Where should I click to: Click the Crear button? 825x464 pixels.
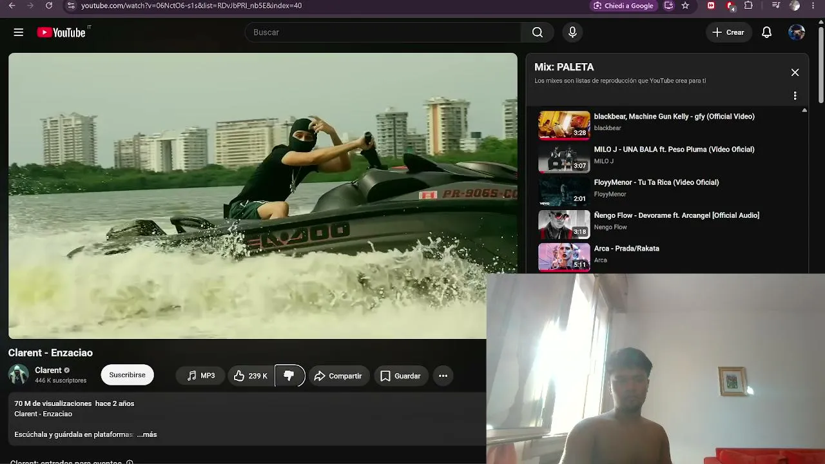[x=728, y=32]
